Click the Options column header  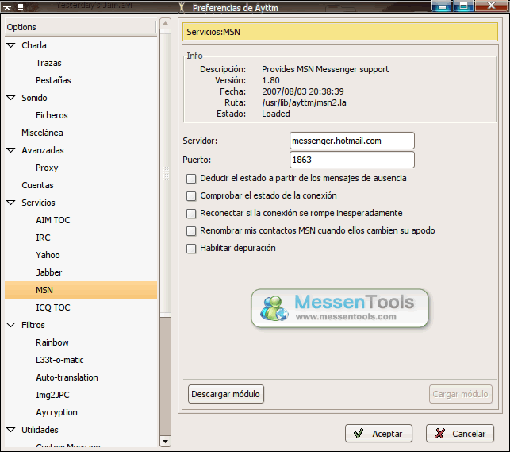81,27
